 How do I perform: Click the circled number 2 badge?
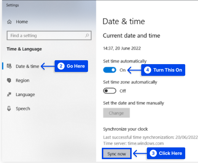pos(61,66)
